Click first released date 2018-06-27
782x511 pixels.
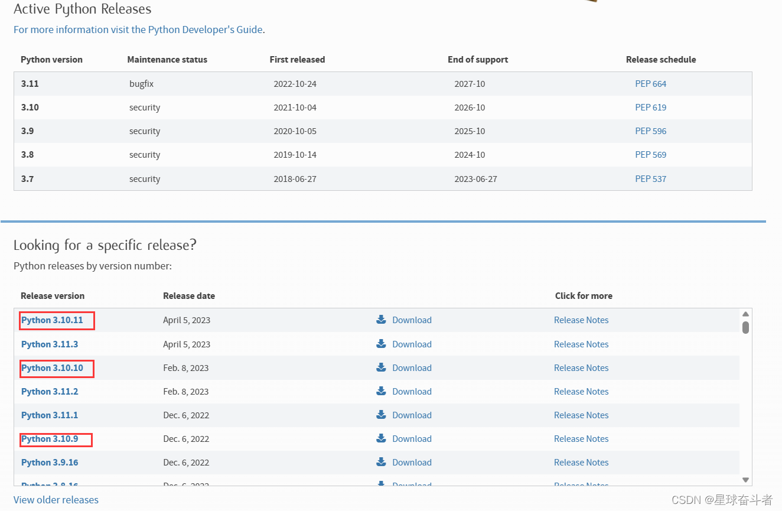(x=295, y=178)
